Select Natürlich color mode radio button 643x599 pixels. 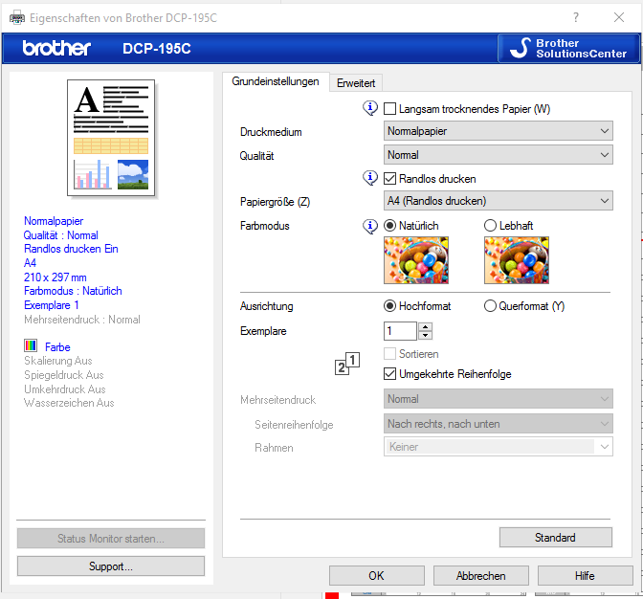(389, 226)
